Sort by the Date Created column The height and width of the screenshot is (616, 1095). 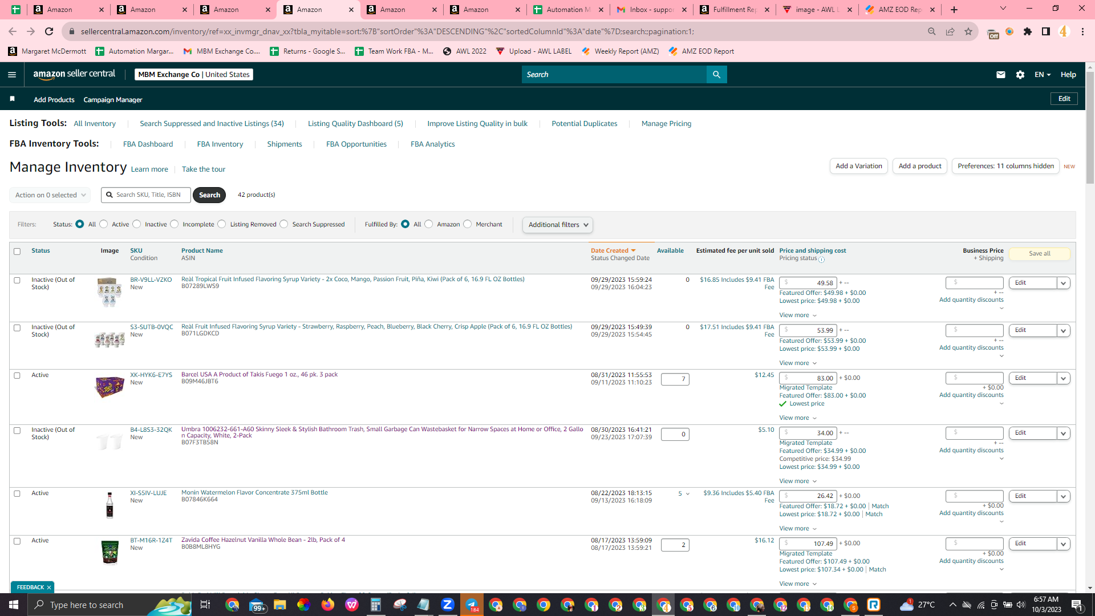(613, 251)
